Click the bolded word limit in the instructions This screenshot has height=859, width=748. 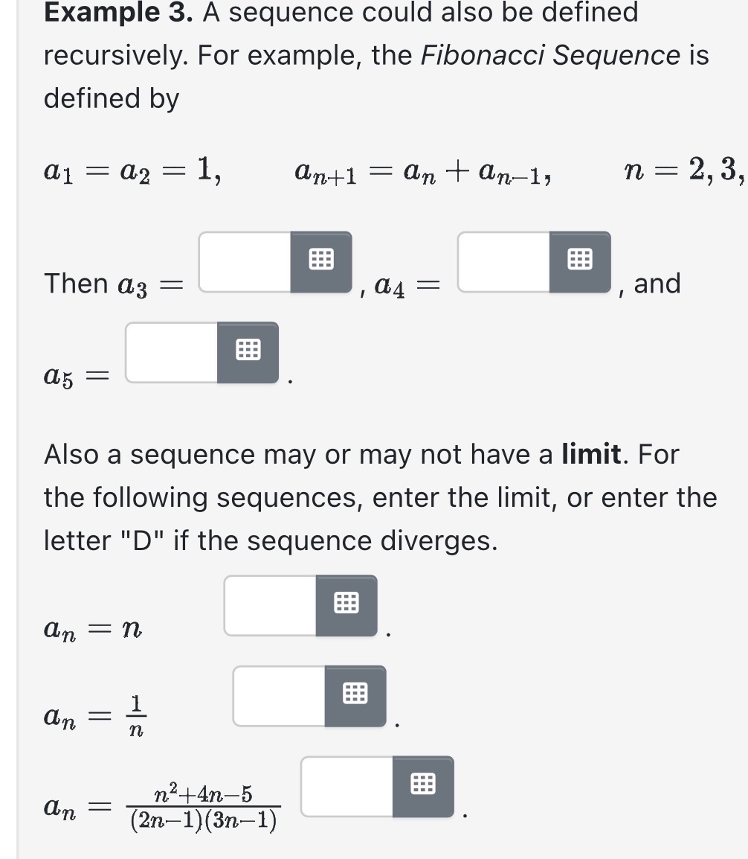coord(590,454)
